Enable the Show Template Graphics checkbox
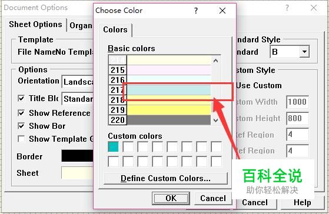 (x=21, y=139)
